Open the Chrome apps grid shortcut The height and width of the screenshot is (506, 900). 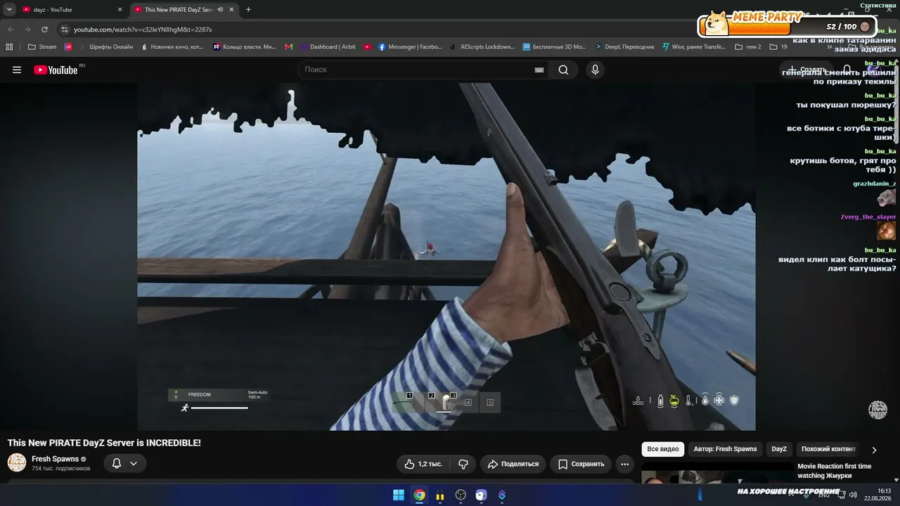9,47
